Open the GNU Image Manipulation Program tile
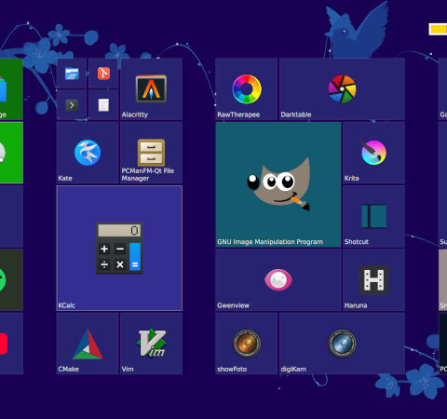 click(x=278, y=184)
